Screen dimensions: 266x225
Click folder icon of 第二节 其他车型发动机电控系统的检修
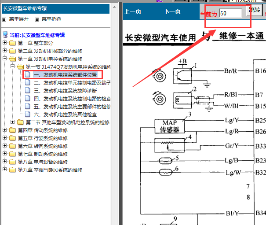pos(20,122)
